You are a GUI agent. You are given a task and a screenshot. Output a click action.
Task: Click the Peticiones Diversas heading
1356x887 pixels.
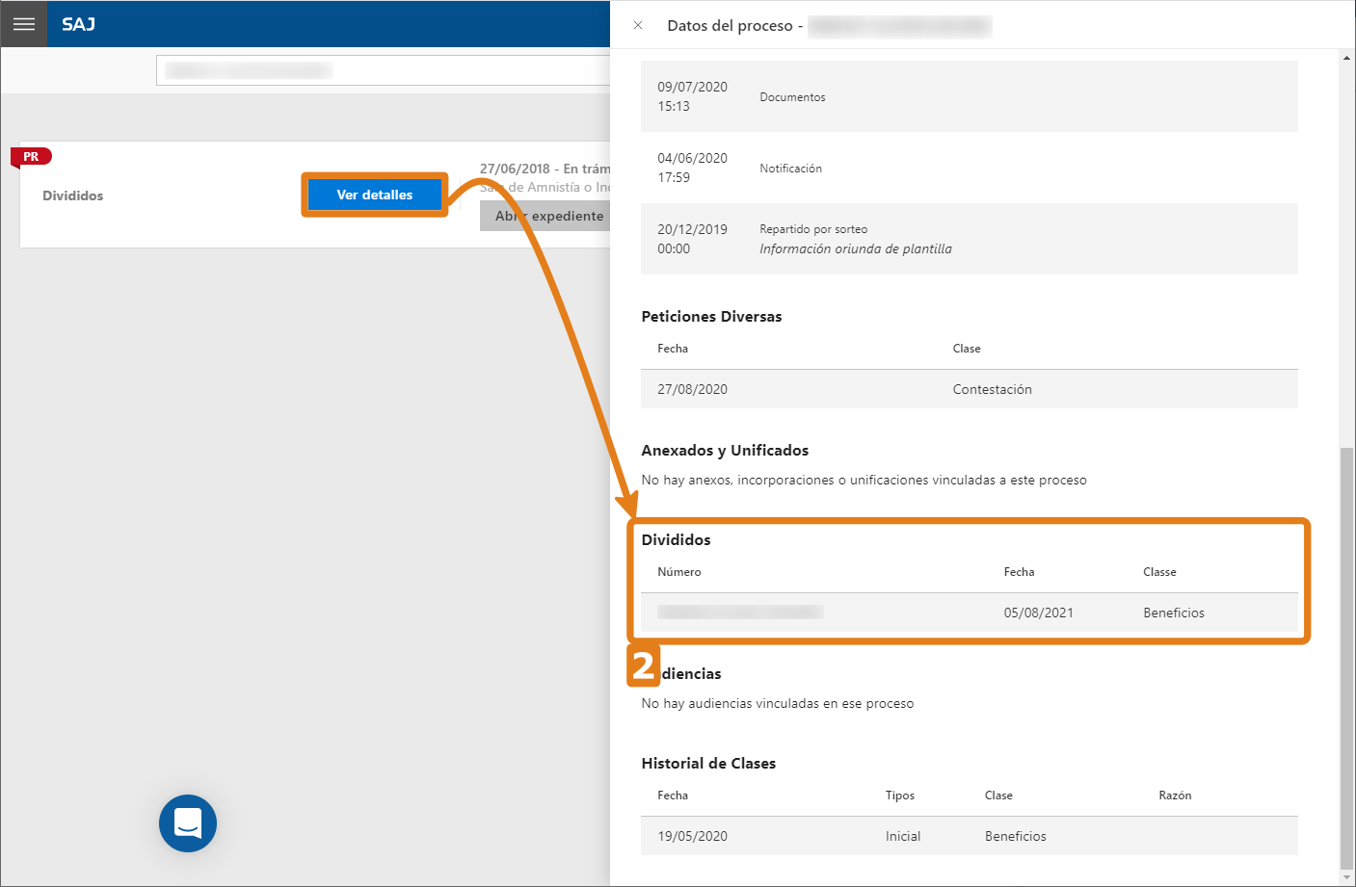coord(711,316)
